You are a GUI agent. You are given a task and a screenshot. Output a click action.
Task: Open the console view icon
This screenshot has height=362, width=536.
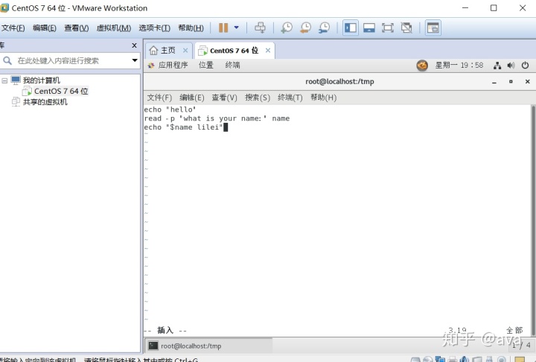pyautogui.click(x=433, y=28)
